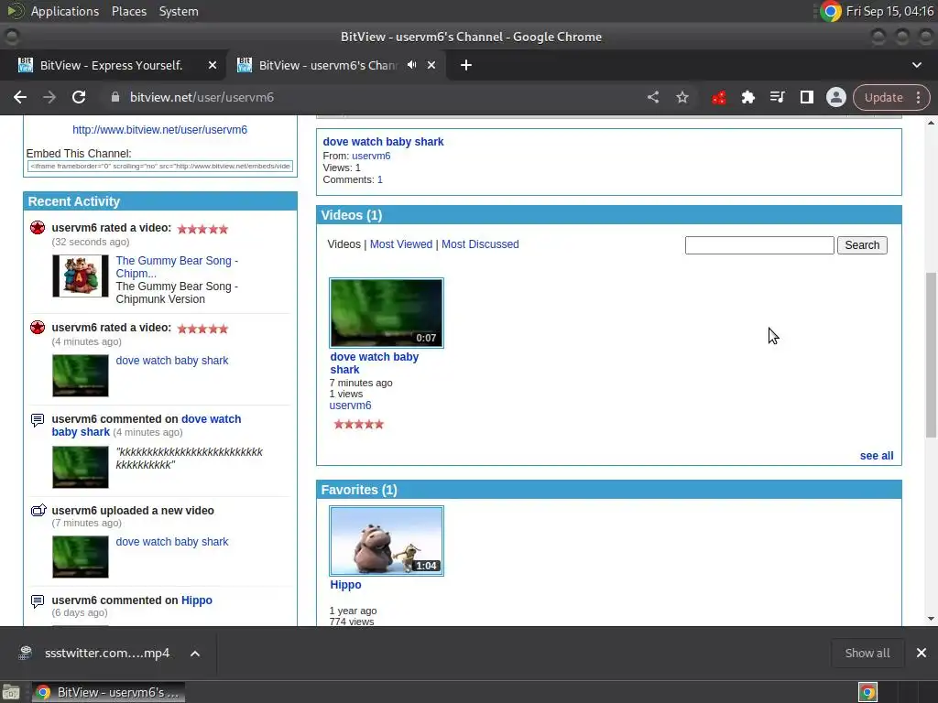This screenshot has width=938, height=703.
Task: Click Gummy Bear Song chipmunk thumbnail
Action: (x=81, y=276)
